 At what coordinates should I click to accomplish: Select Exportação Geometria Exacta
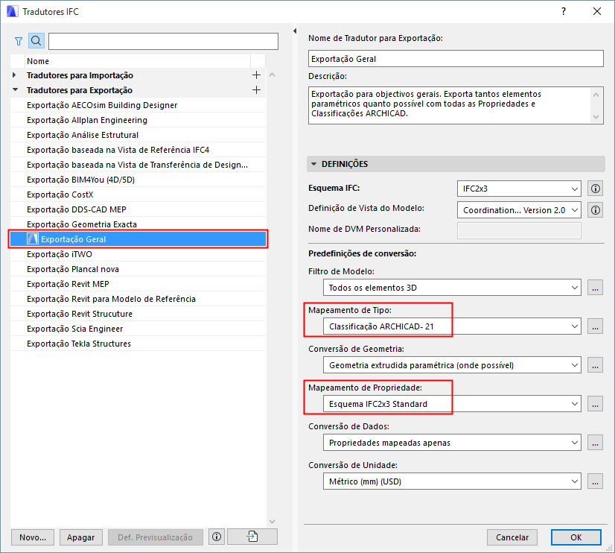[x=138, y=224]
